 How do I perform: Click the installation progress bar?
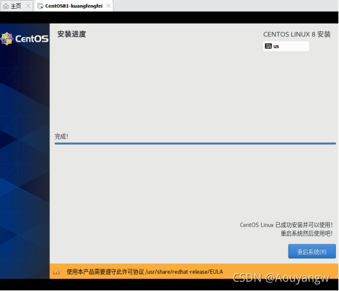(x=195, y=143)
